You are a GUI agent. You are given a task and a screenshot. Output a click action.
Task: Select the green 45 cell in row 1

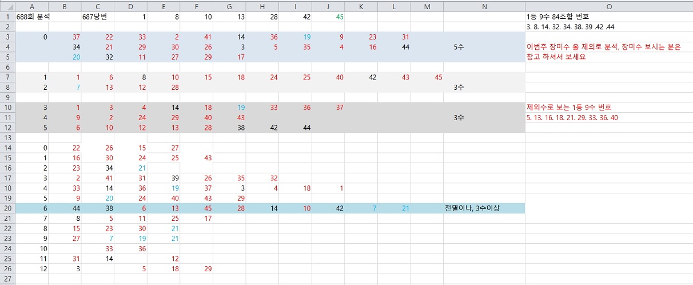(x=340, y=17)
